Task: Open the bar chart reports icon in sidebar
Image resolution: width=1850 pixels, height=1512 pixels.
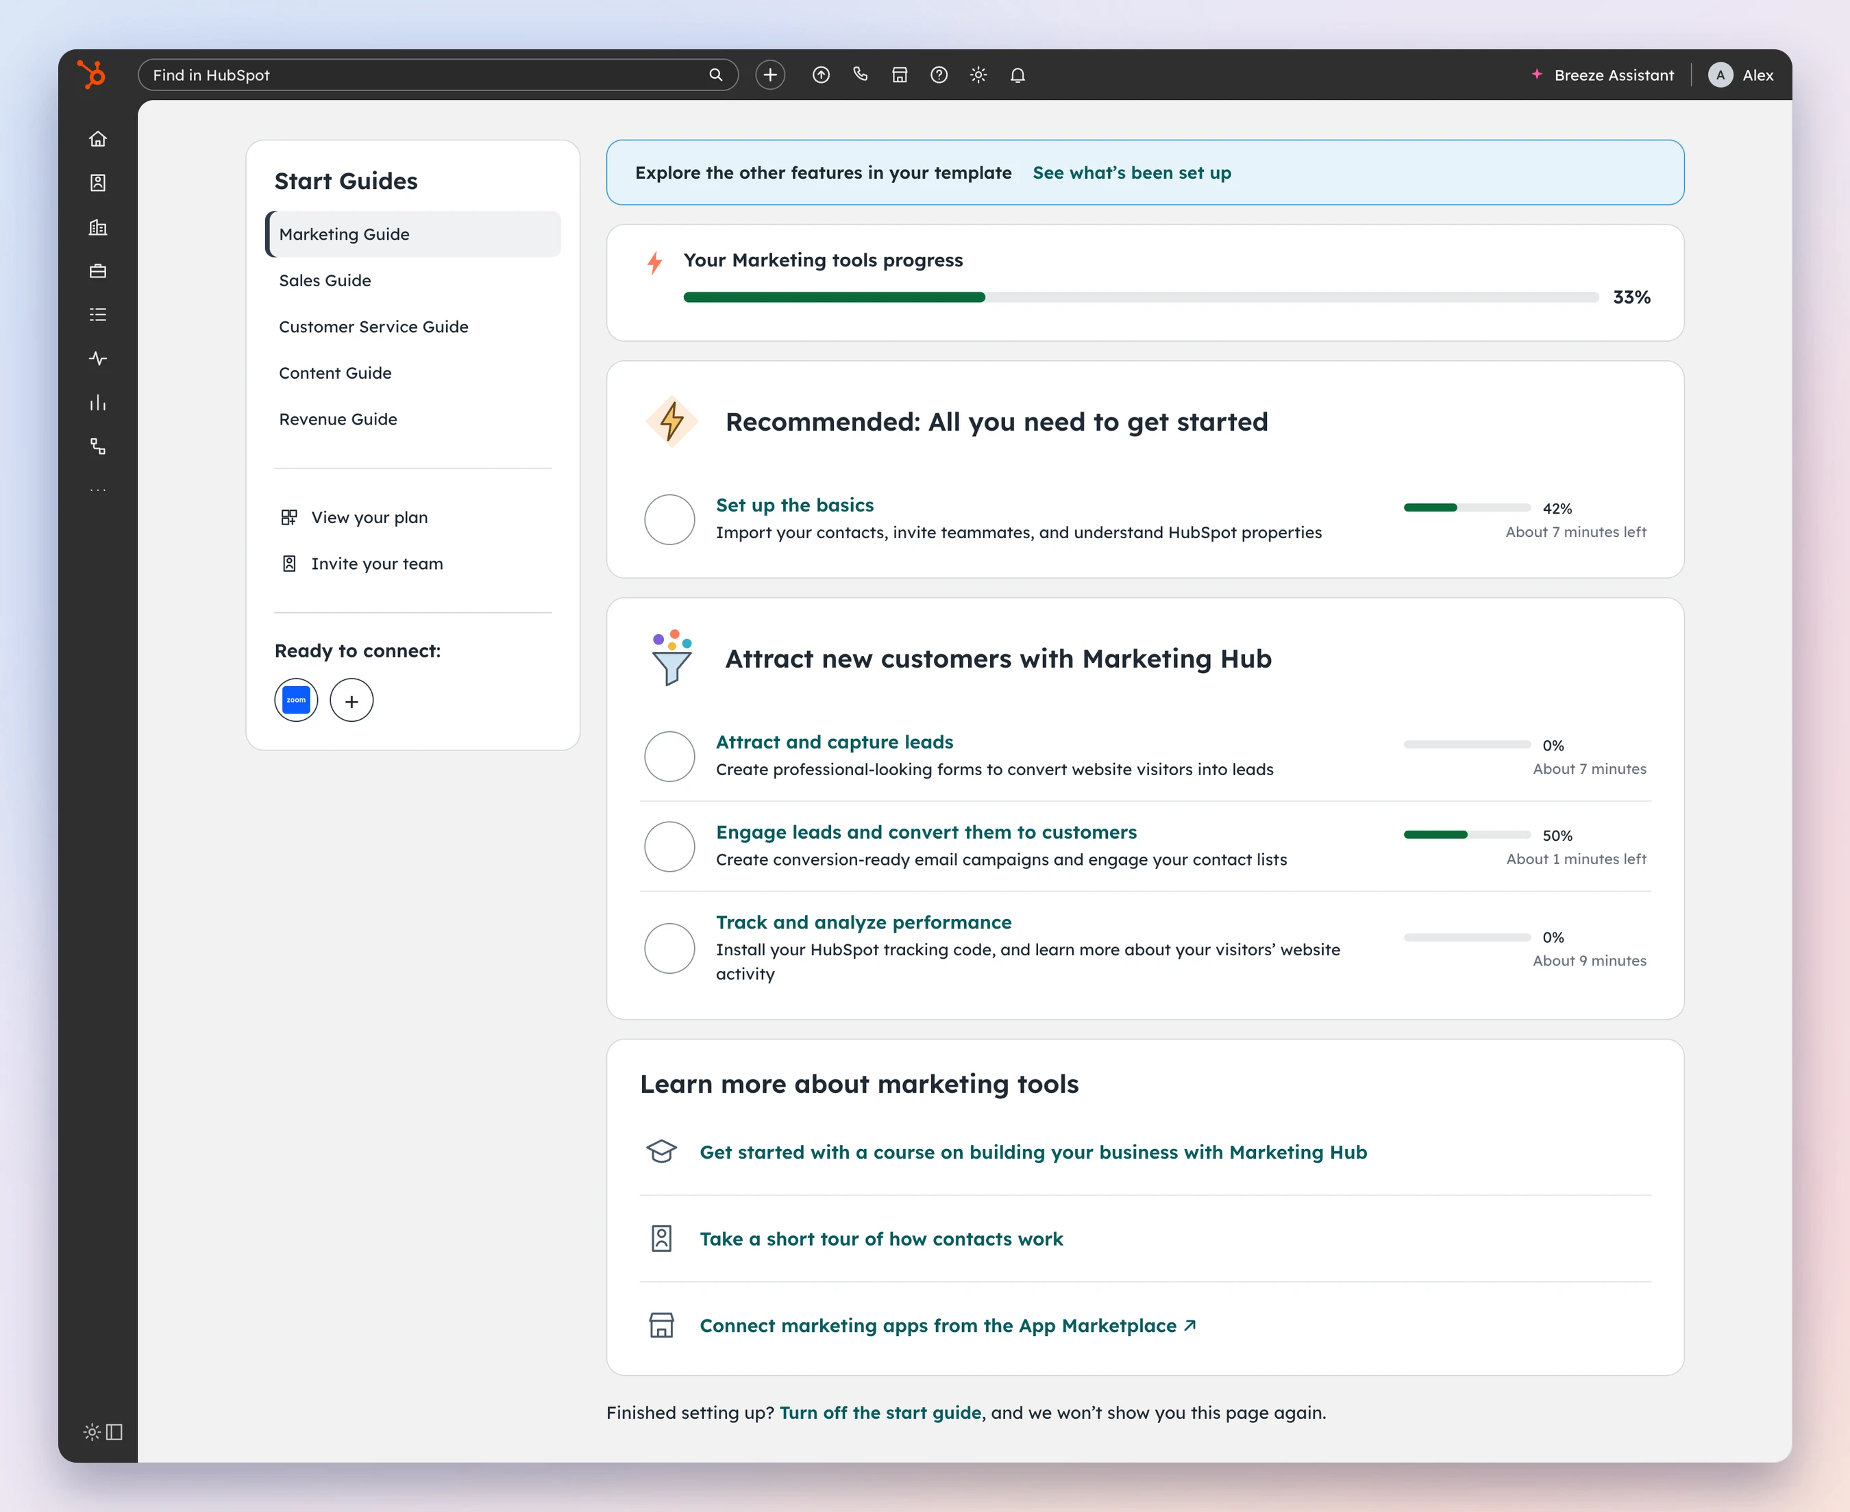Action: click(97, 403)
